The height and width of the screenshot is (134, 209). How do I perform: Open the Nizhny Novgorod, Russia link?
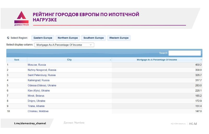[42, 70]
